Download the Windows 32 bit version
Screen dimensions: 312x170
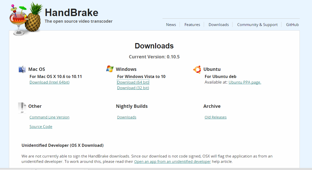tap(133, 88)
